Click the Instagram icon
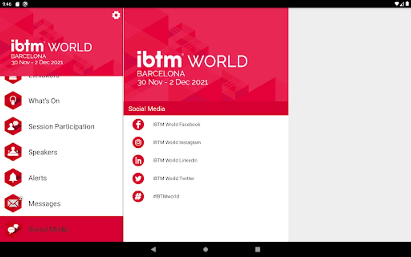 coord(138,142)
